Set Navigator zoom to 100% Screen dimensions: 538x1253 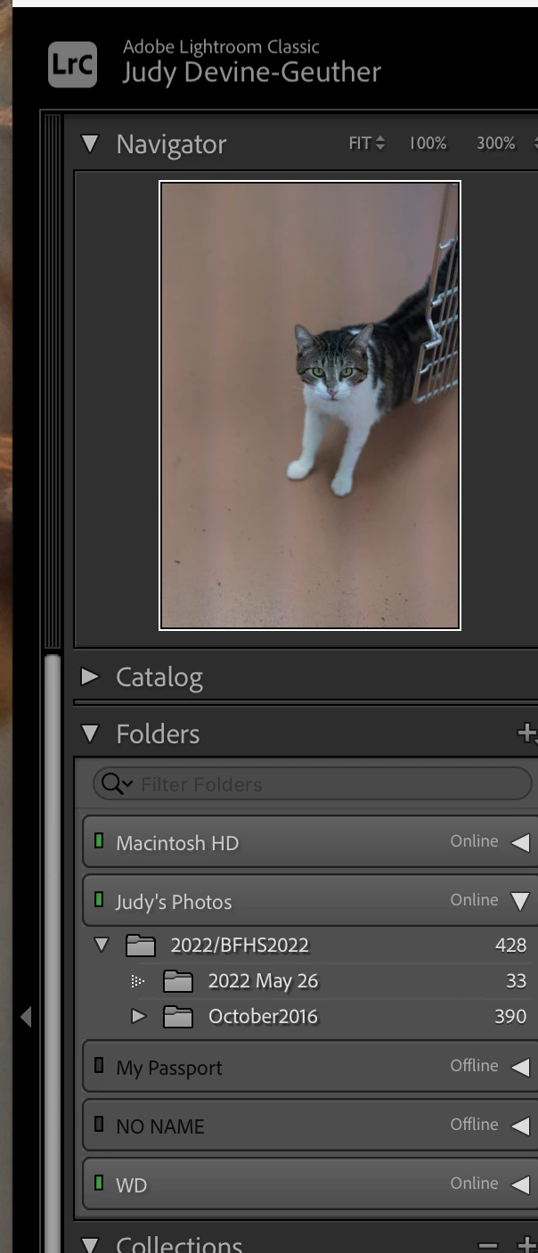click(x=428, y=143)
